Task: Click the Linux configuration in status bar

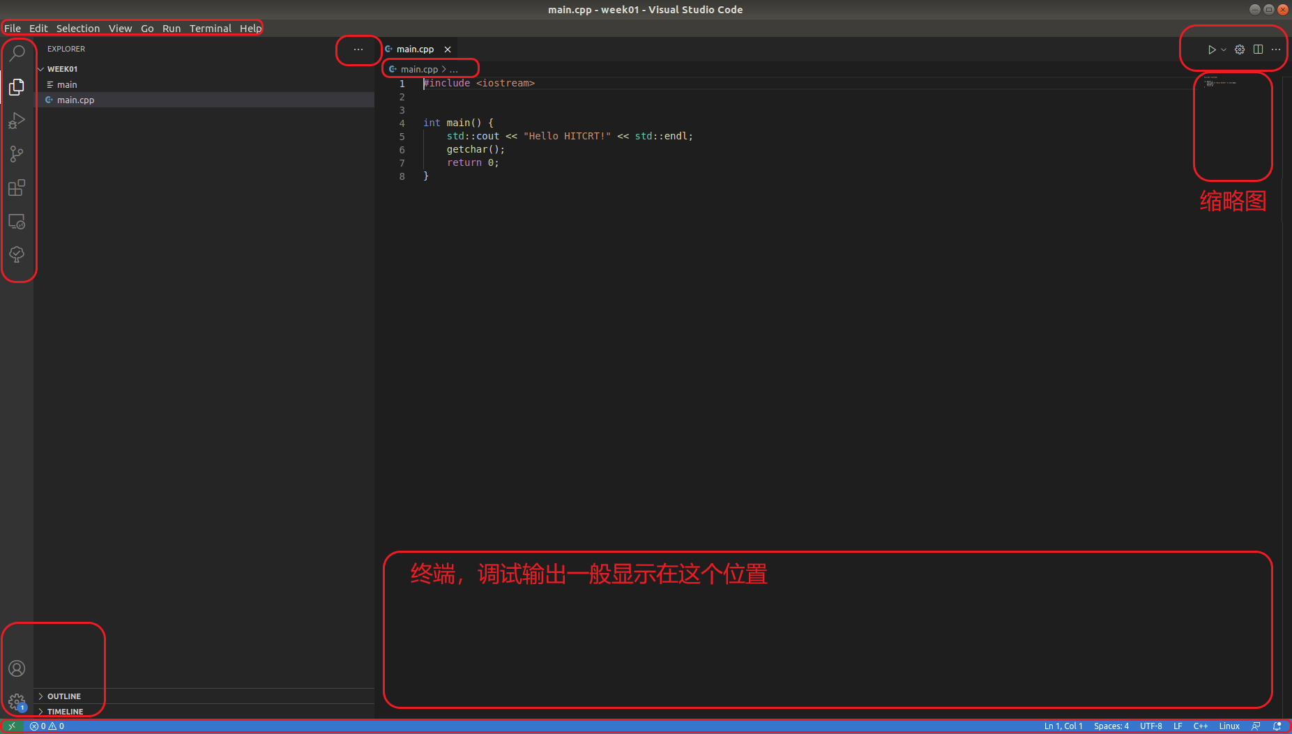Action: (x=1229, y=726)
